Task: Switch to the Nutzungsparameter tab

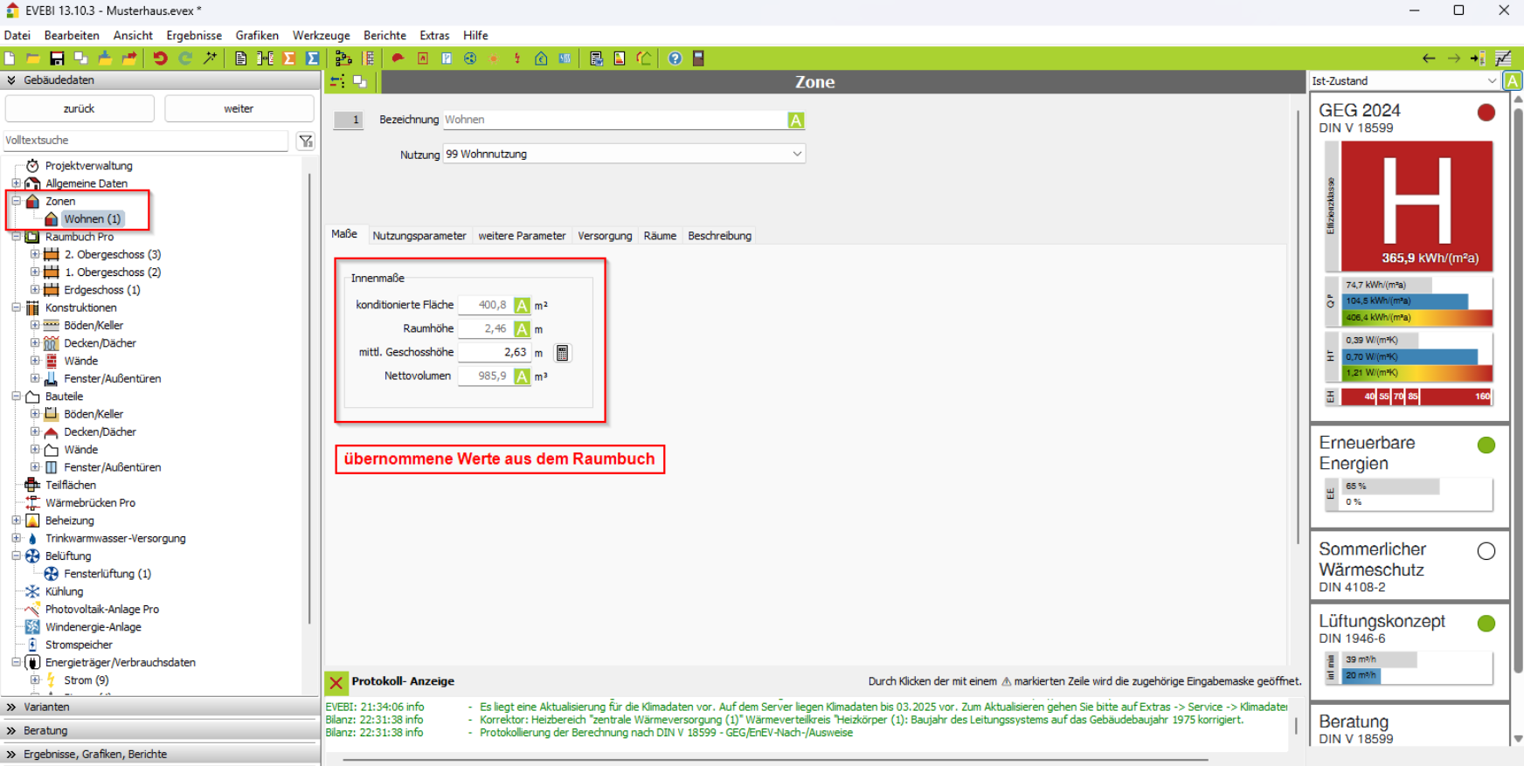Action: pyautogui.click(x=419, y=236)
